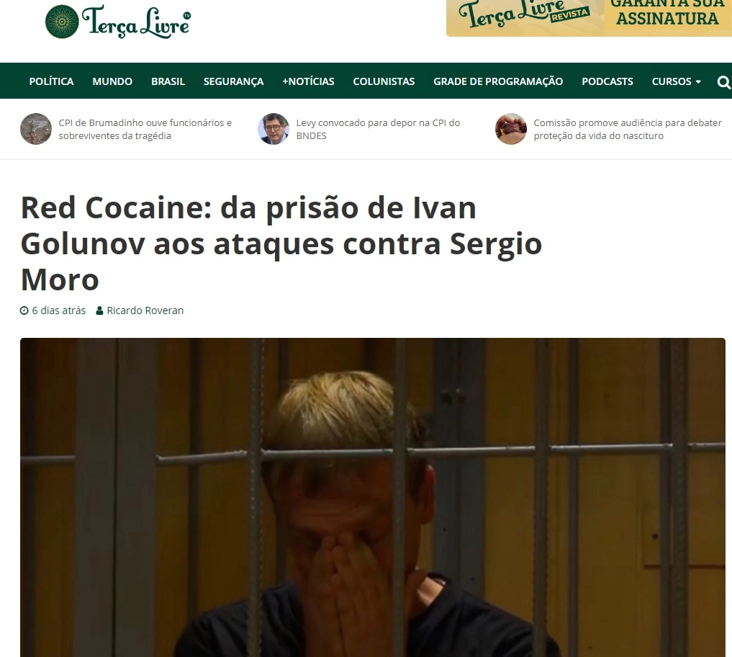The height and width of the screenshot is (657, 732).
Task: Open 'Levy convocado para depor' headline link
Action: pos(378,129)
